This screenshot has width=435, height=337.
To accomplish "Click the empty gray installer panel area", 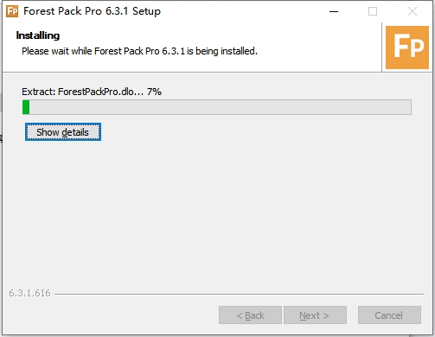I will coord(219,213).
